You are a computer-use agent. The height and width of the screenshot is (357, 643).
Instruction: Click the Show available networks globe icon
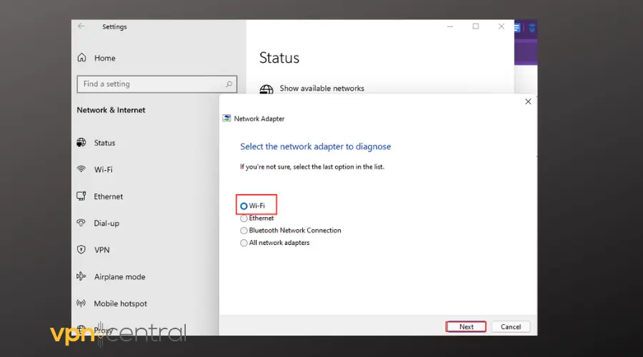(266, 89)
